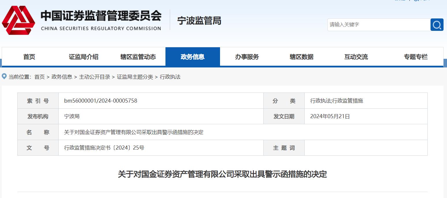The image size is (447, 198).
Task: Click the 行政执法 breadcrumb link
Action: coord(170,77)
